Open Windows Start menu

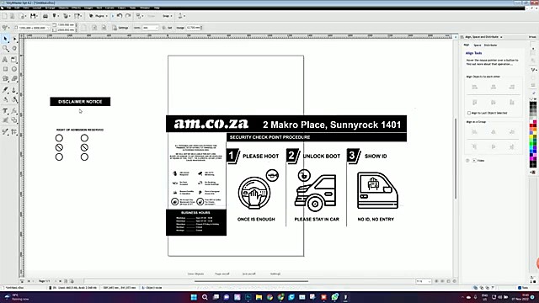tap(194, 297)
